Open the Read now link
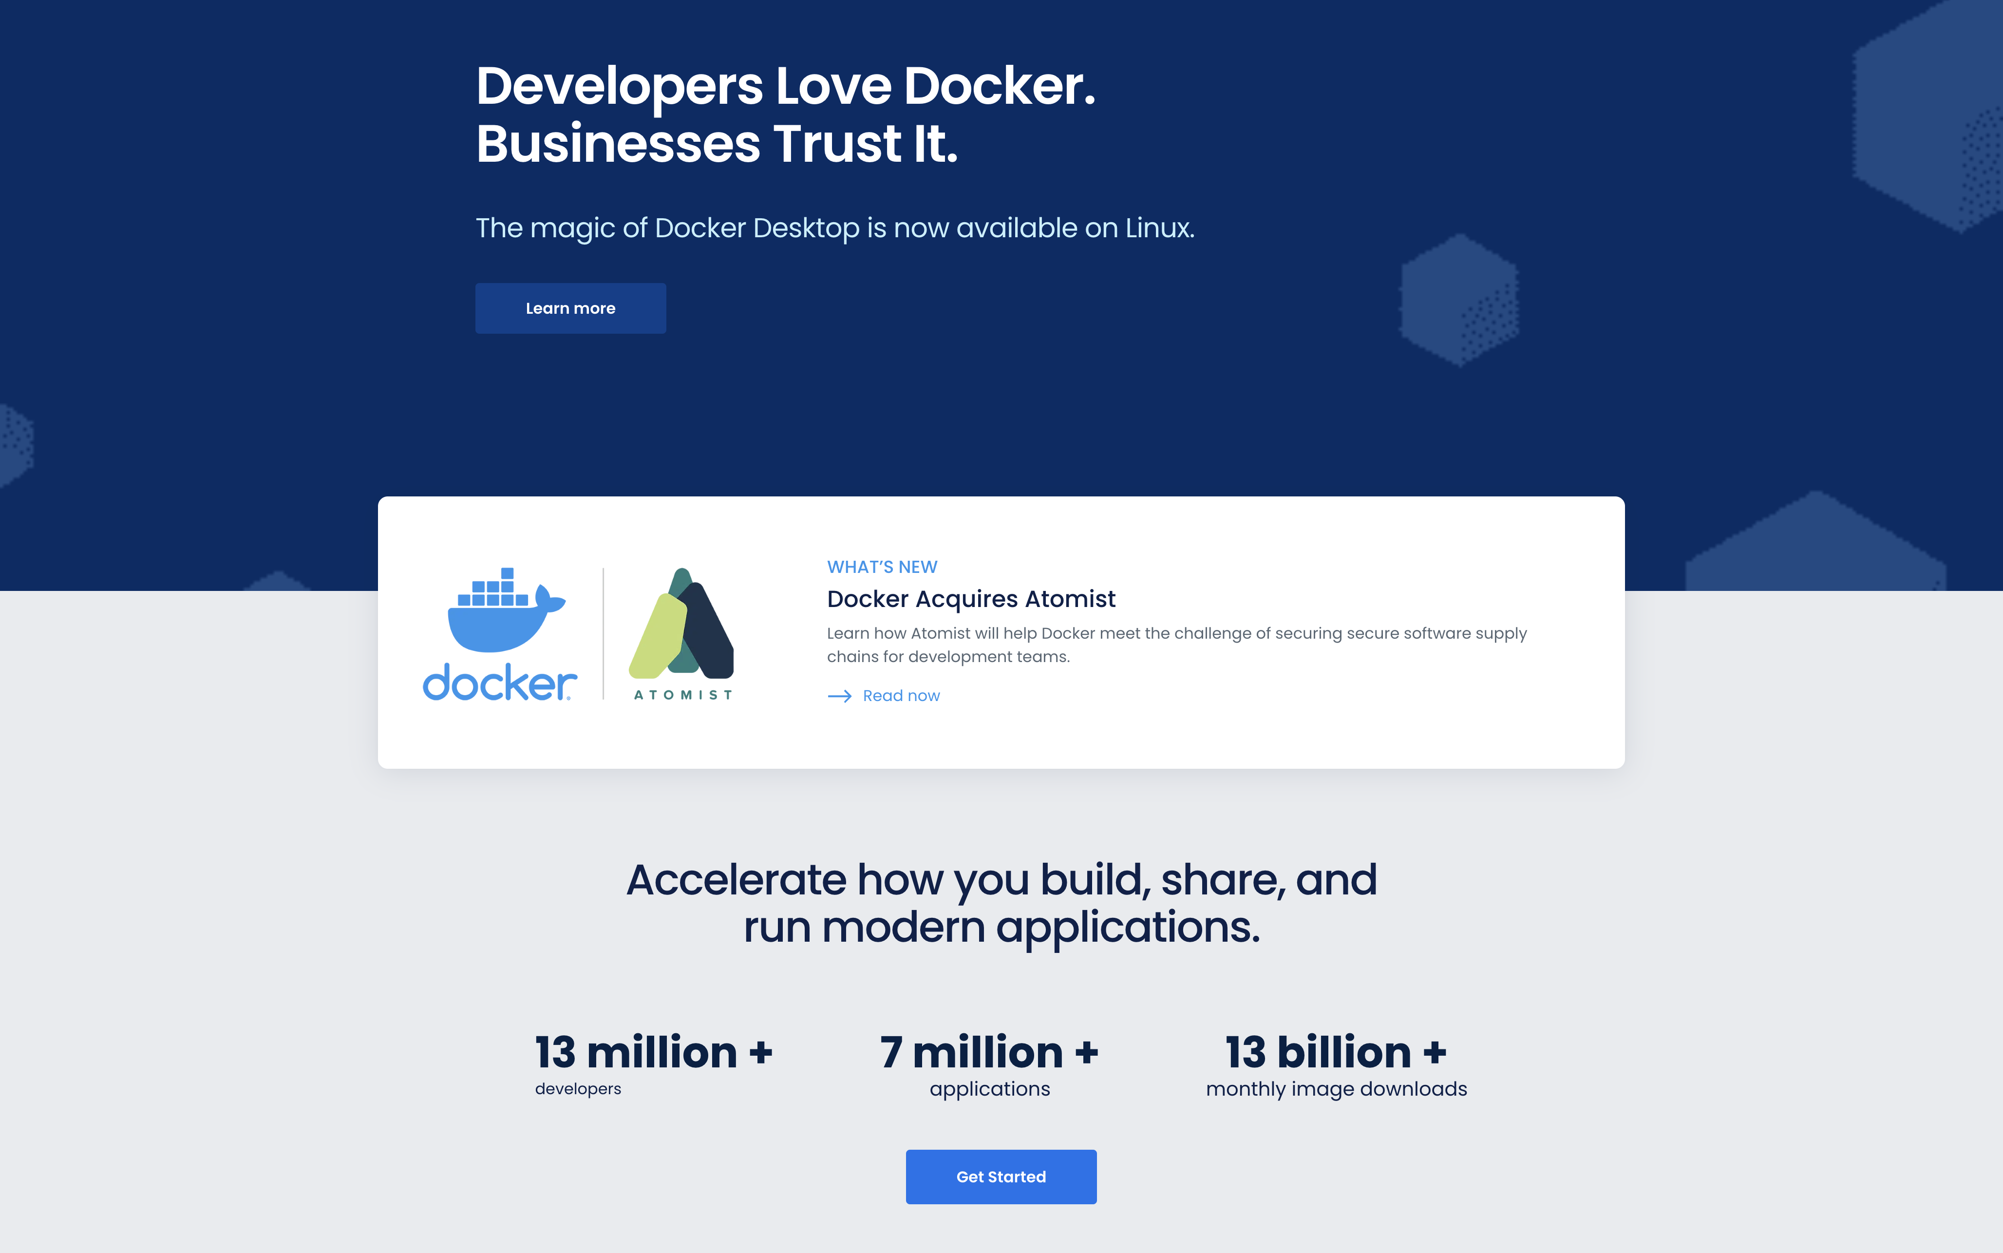 [x=901, y=696]
